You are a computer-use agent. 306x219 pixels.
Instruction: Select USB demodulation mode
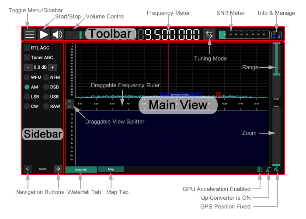coord(46,96)
